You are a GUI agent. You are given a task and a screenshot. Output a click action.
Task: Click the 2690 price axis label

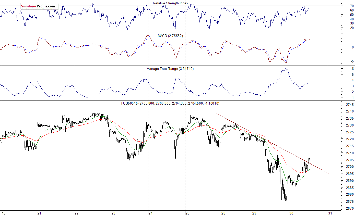pos(350,181)
